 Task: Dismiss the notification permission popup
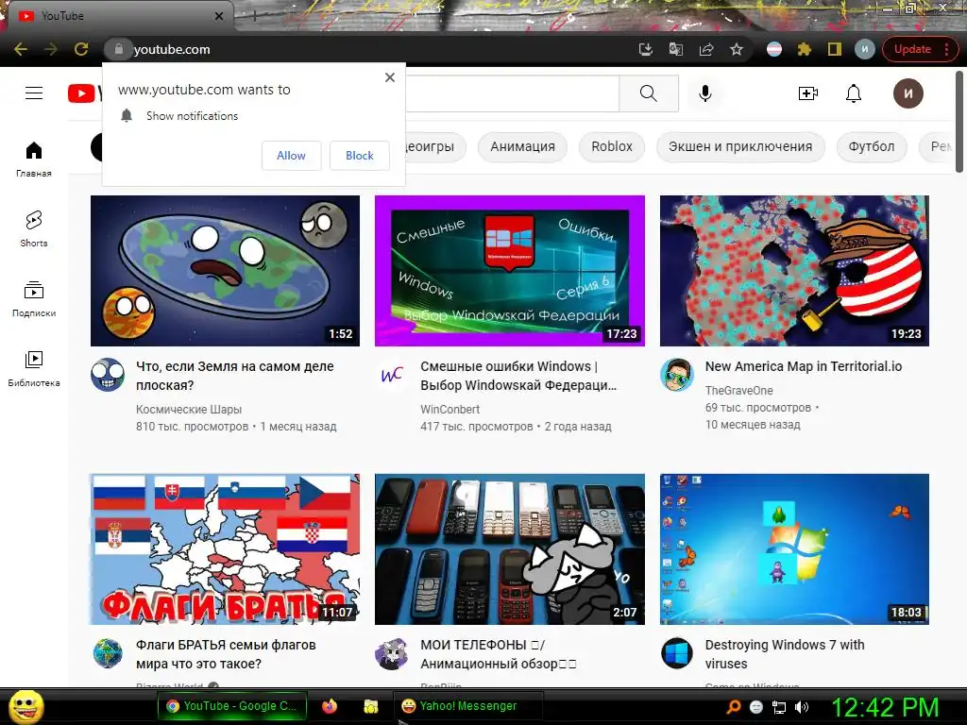pyautogui.click(x=390, y=77)
